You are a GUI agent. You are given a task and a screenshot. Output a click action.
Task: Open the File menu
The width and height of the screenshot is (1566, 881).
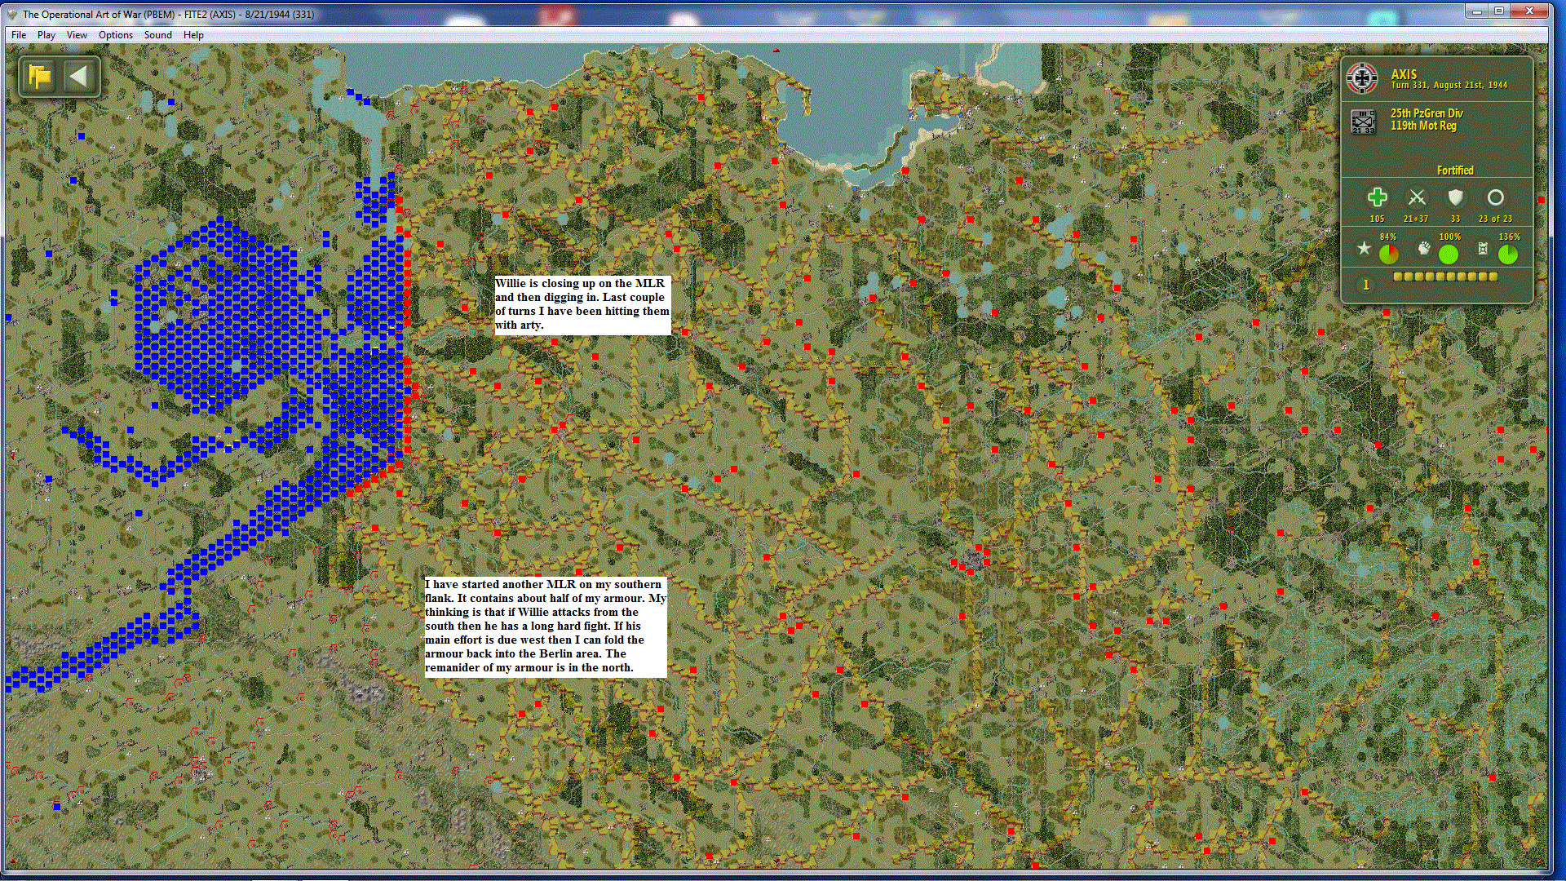pos(19,35)
